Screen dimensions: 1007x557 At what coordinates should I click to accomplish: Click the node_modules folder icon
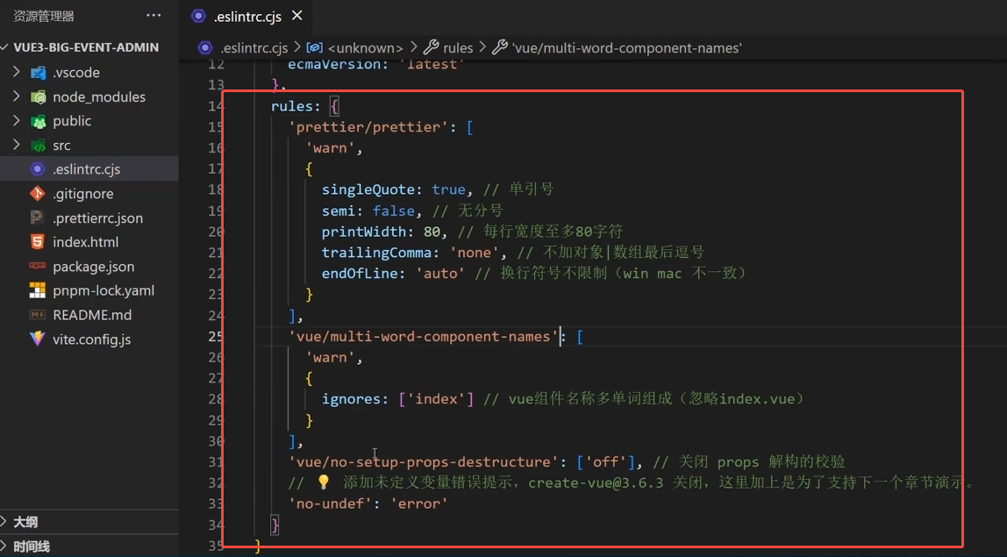pyautogui.click(x=38, y=97)
